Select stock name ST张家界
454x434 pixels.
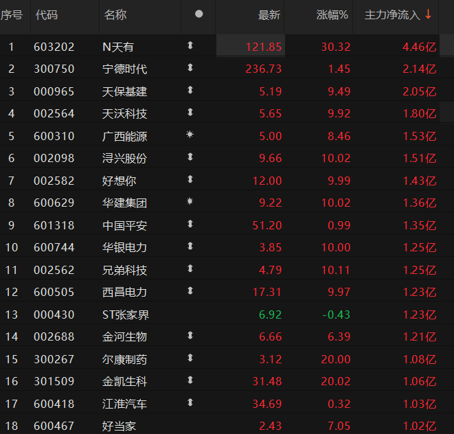pos(126,315)
